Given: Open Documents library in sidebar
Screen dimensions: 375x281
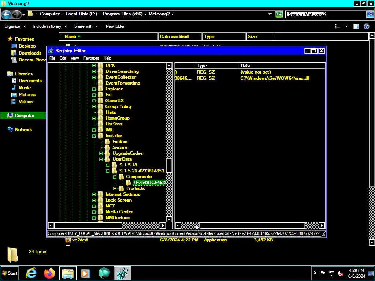Looking at the screenshot, I should (30, 81).
